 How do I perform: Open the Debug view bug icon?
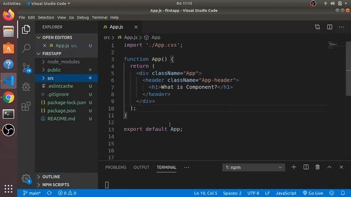(26, 86)
